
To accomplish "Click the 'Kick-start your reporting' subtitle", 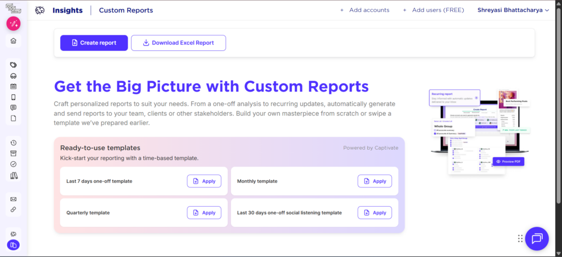I will (129, 158).
